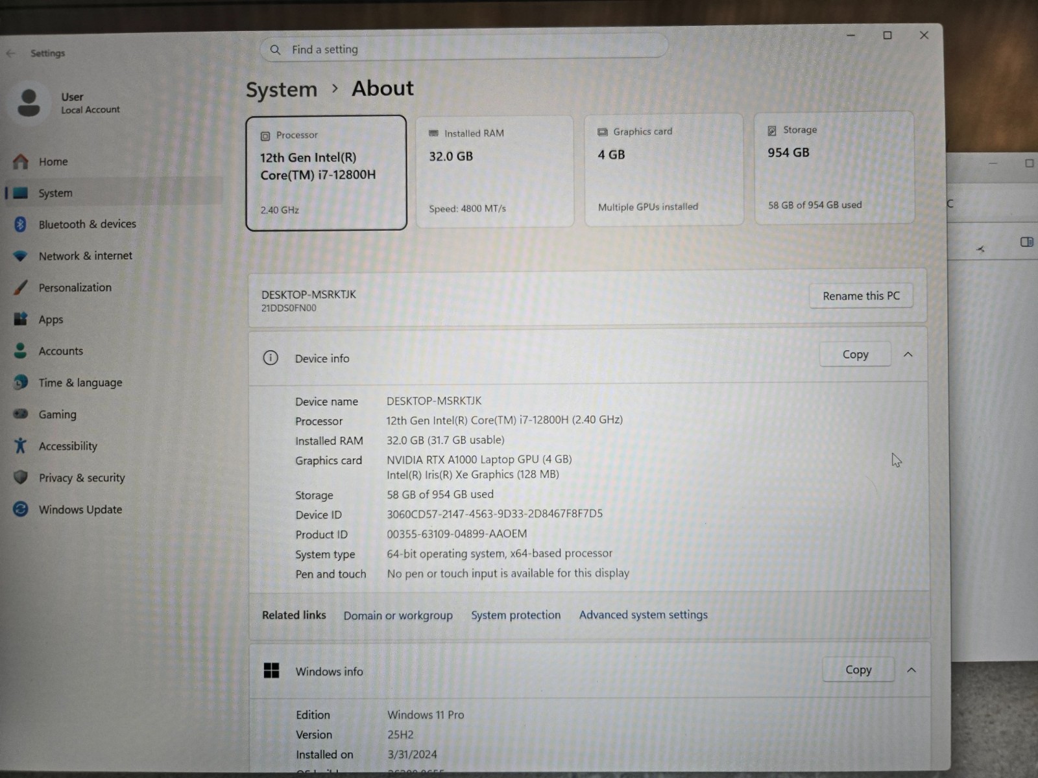Click the Windows Update sync icon
This screenshot has height=778, width=1038.
pos(21,509)
